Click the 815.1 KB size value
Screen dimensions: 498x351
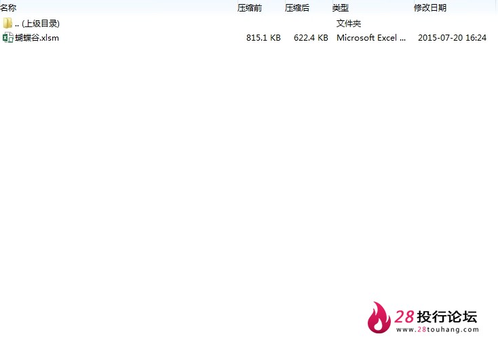coord(263,38)
